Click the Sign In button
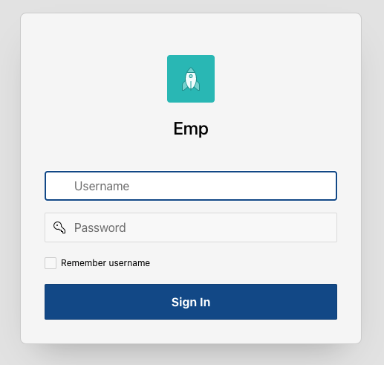 tap(191, 302)
